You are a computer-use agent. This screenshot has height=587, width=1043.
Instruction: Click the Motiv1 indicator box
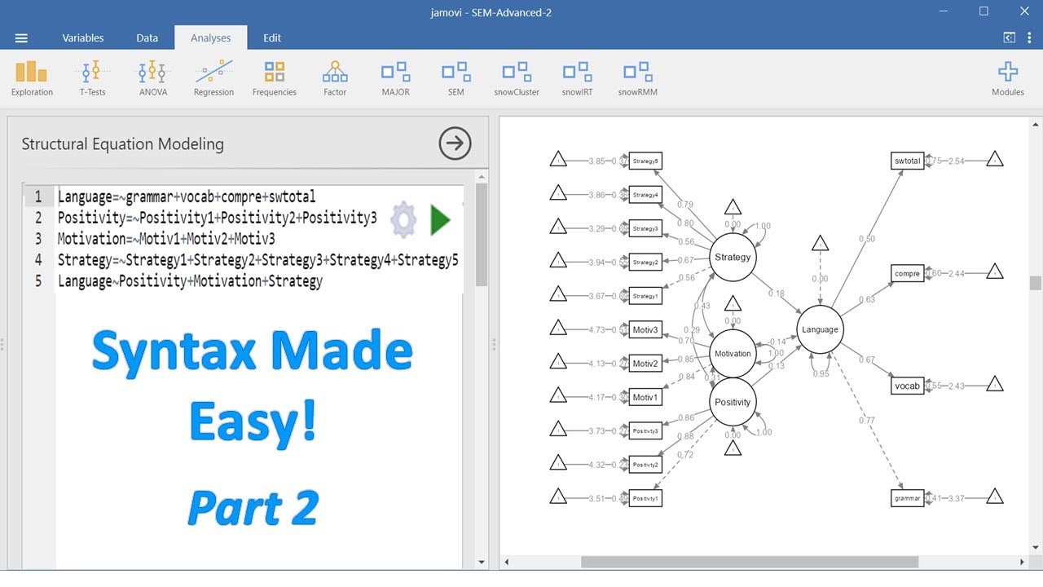point(645,397)
